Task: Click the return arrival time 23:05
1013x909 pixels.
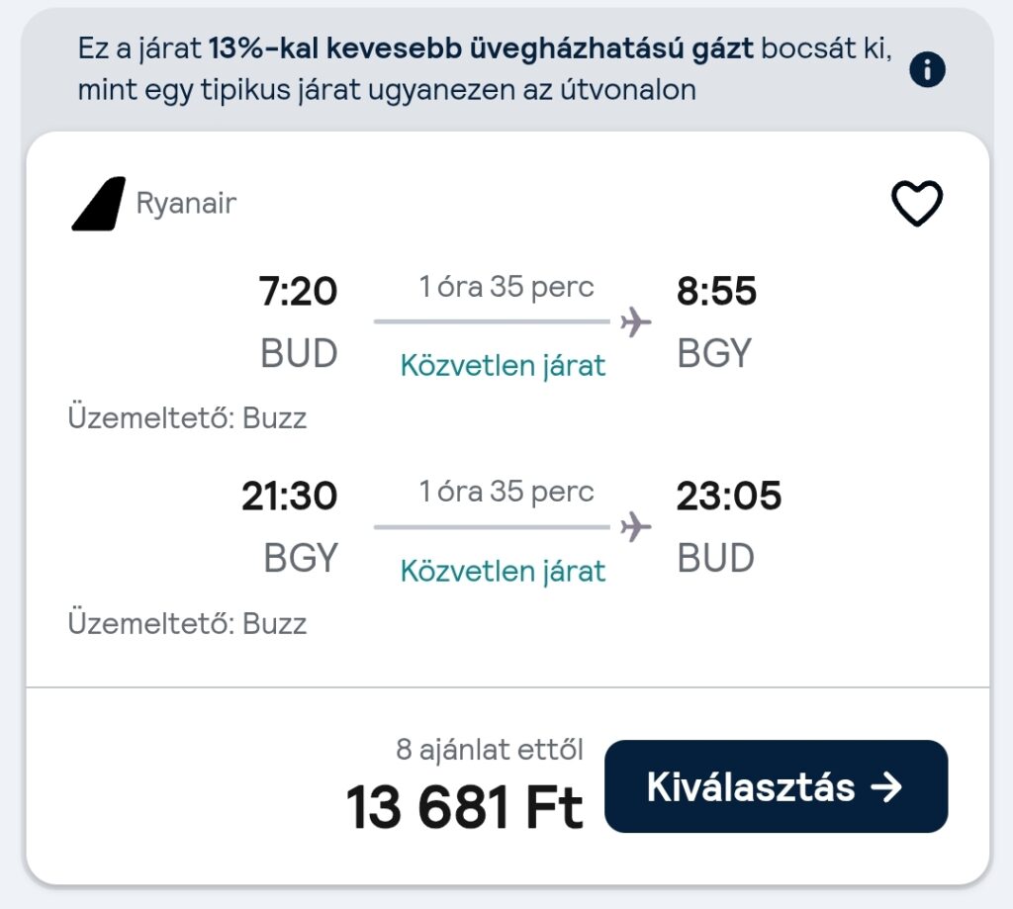Action: tap(729, 497)
